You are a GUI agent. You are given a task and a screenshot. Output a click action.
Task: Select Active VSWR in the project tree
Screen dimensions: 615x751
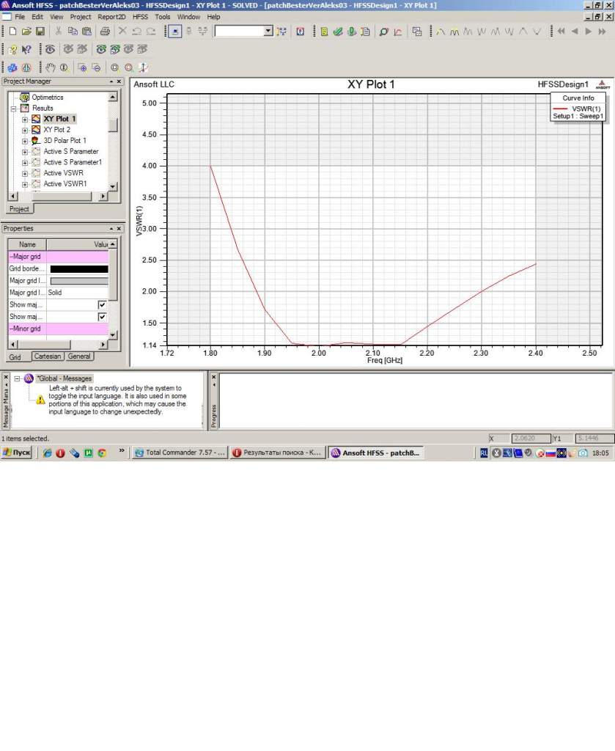coord(63,173)
